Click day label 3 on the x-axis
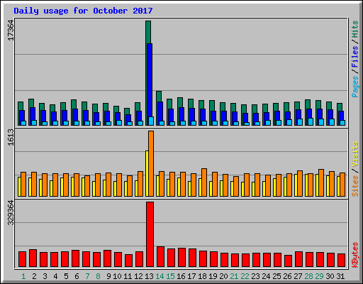Viewport: 363px width, 284px height. (45, 276)
